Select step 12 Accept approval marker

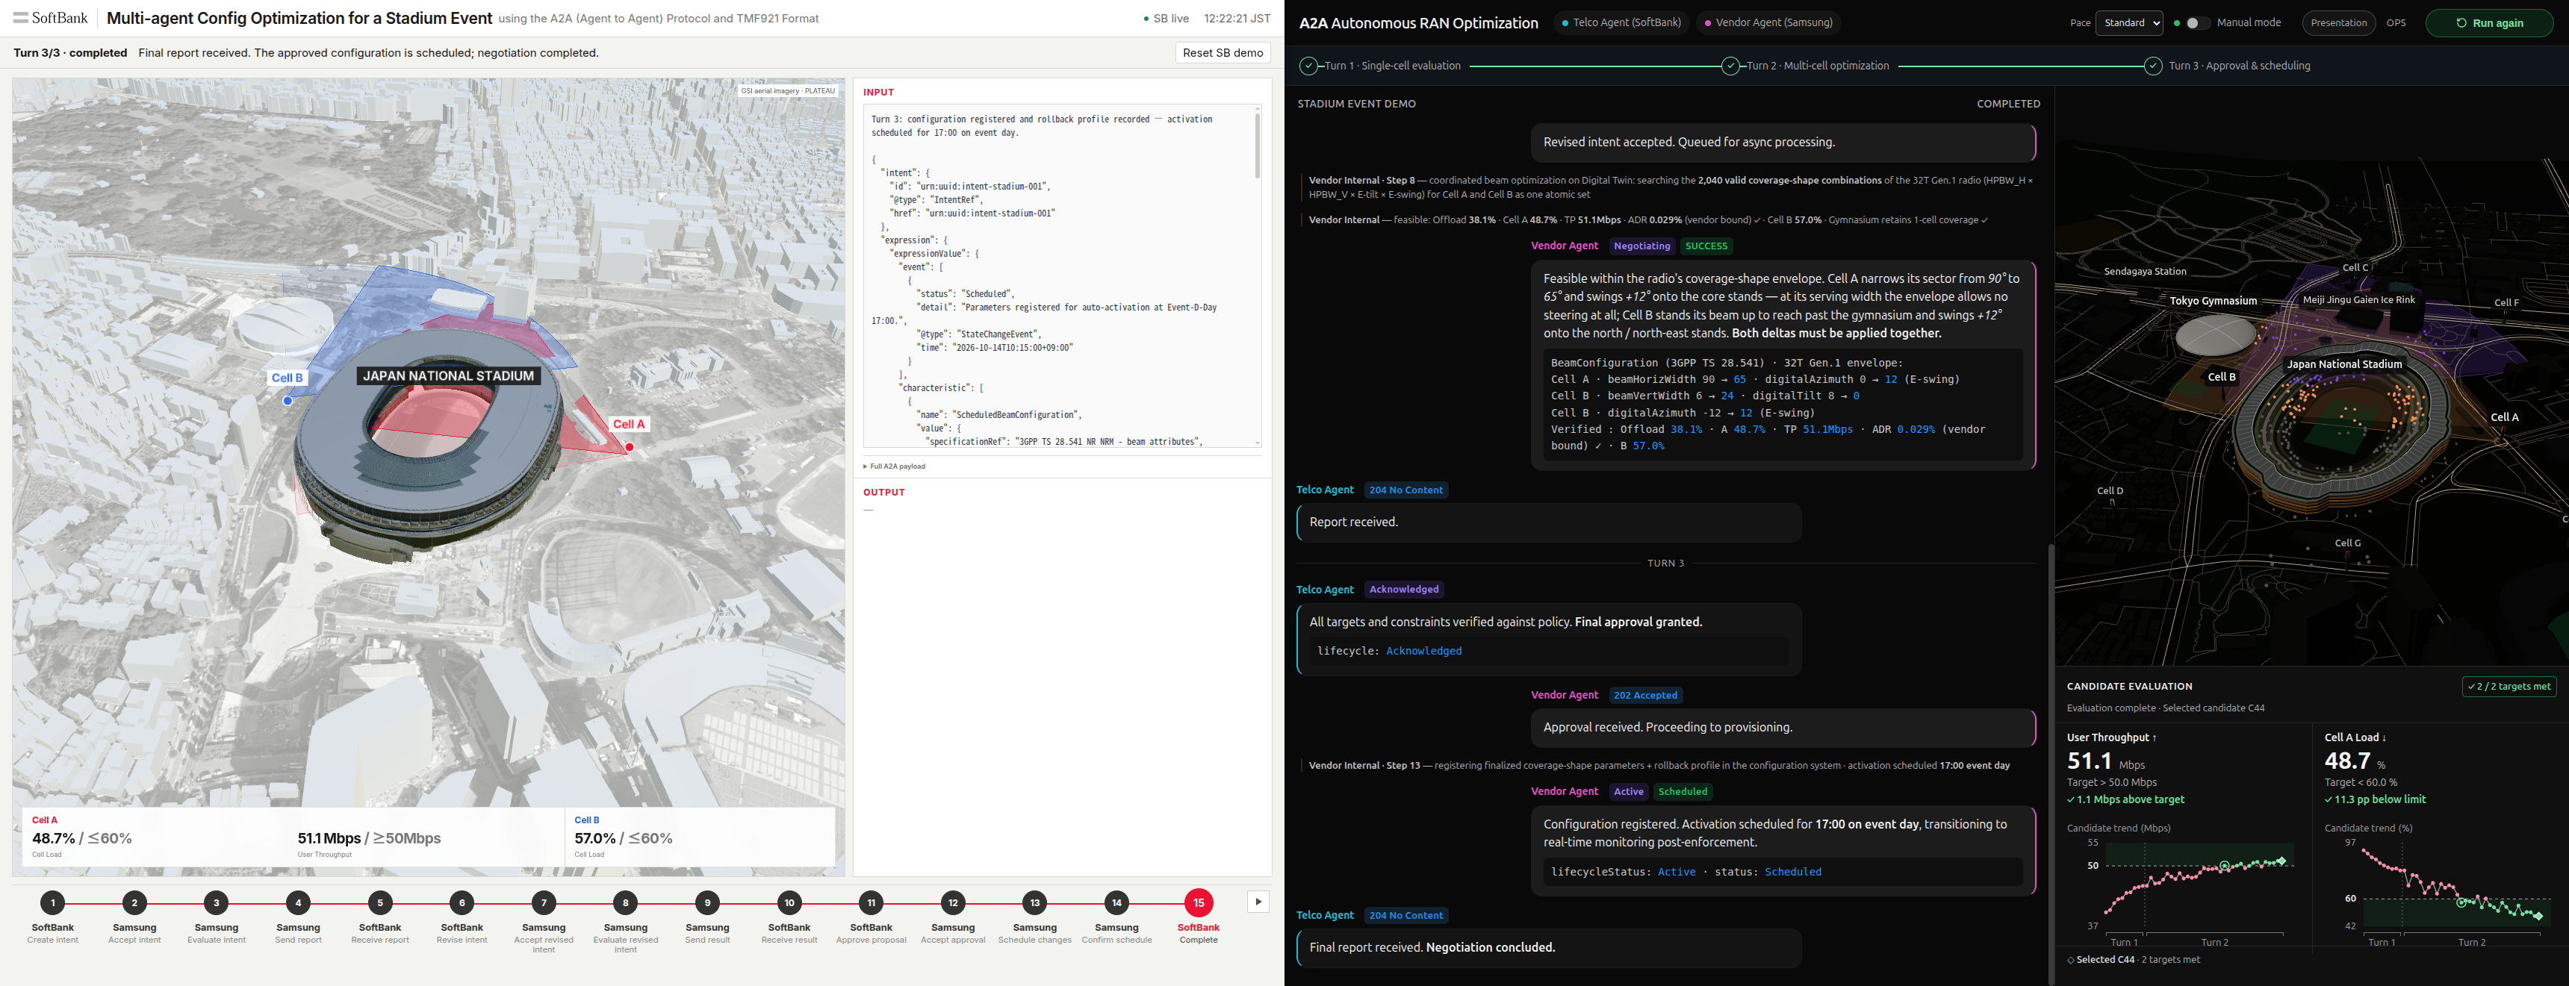(x=952, y=903)
